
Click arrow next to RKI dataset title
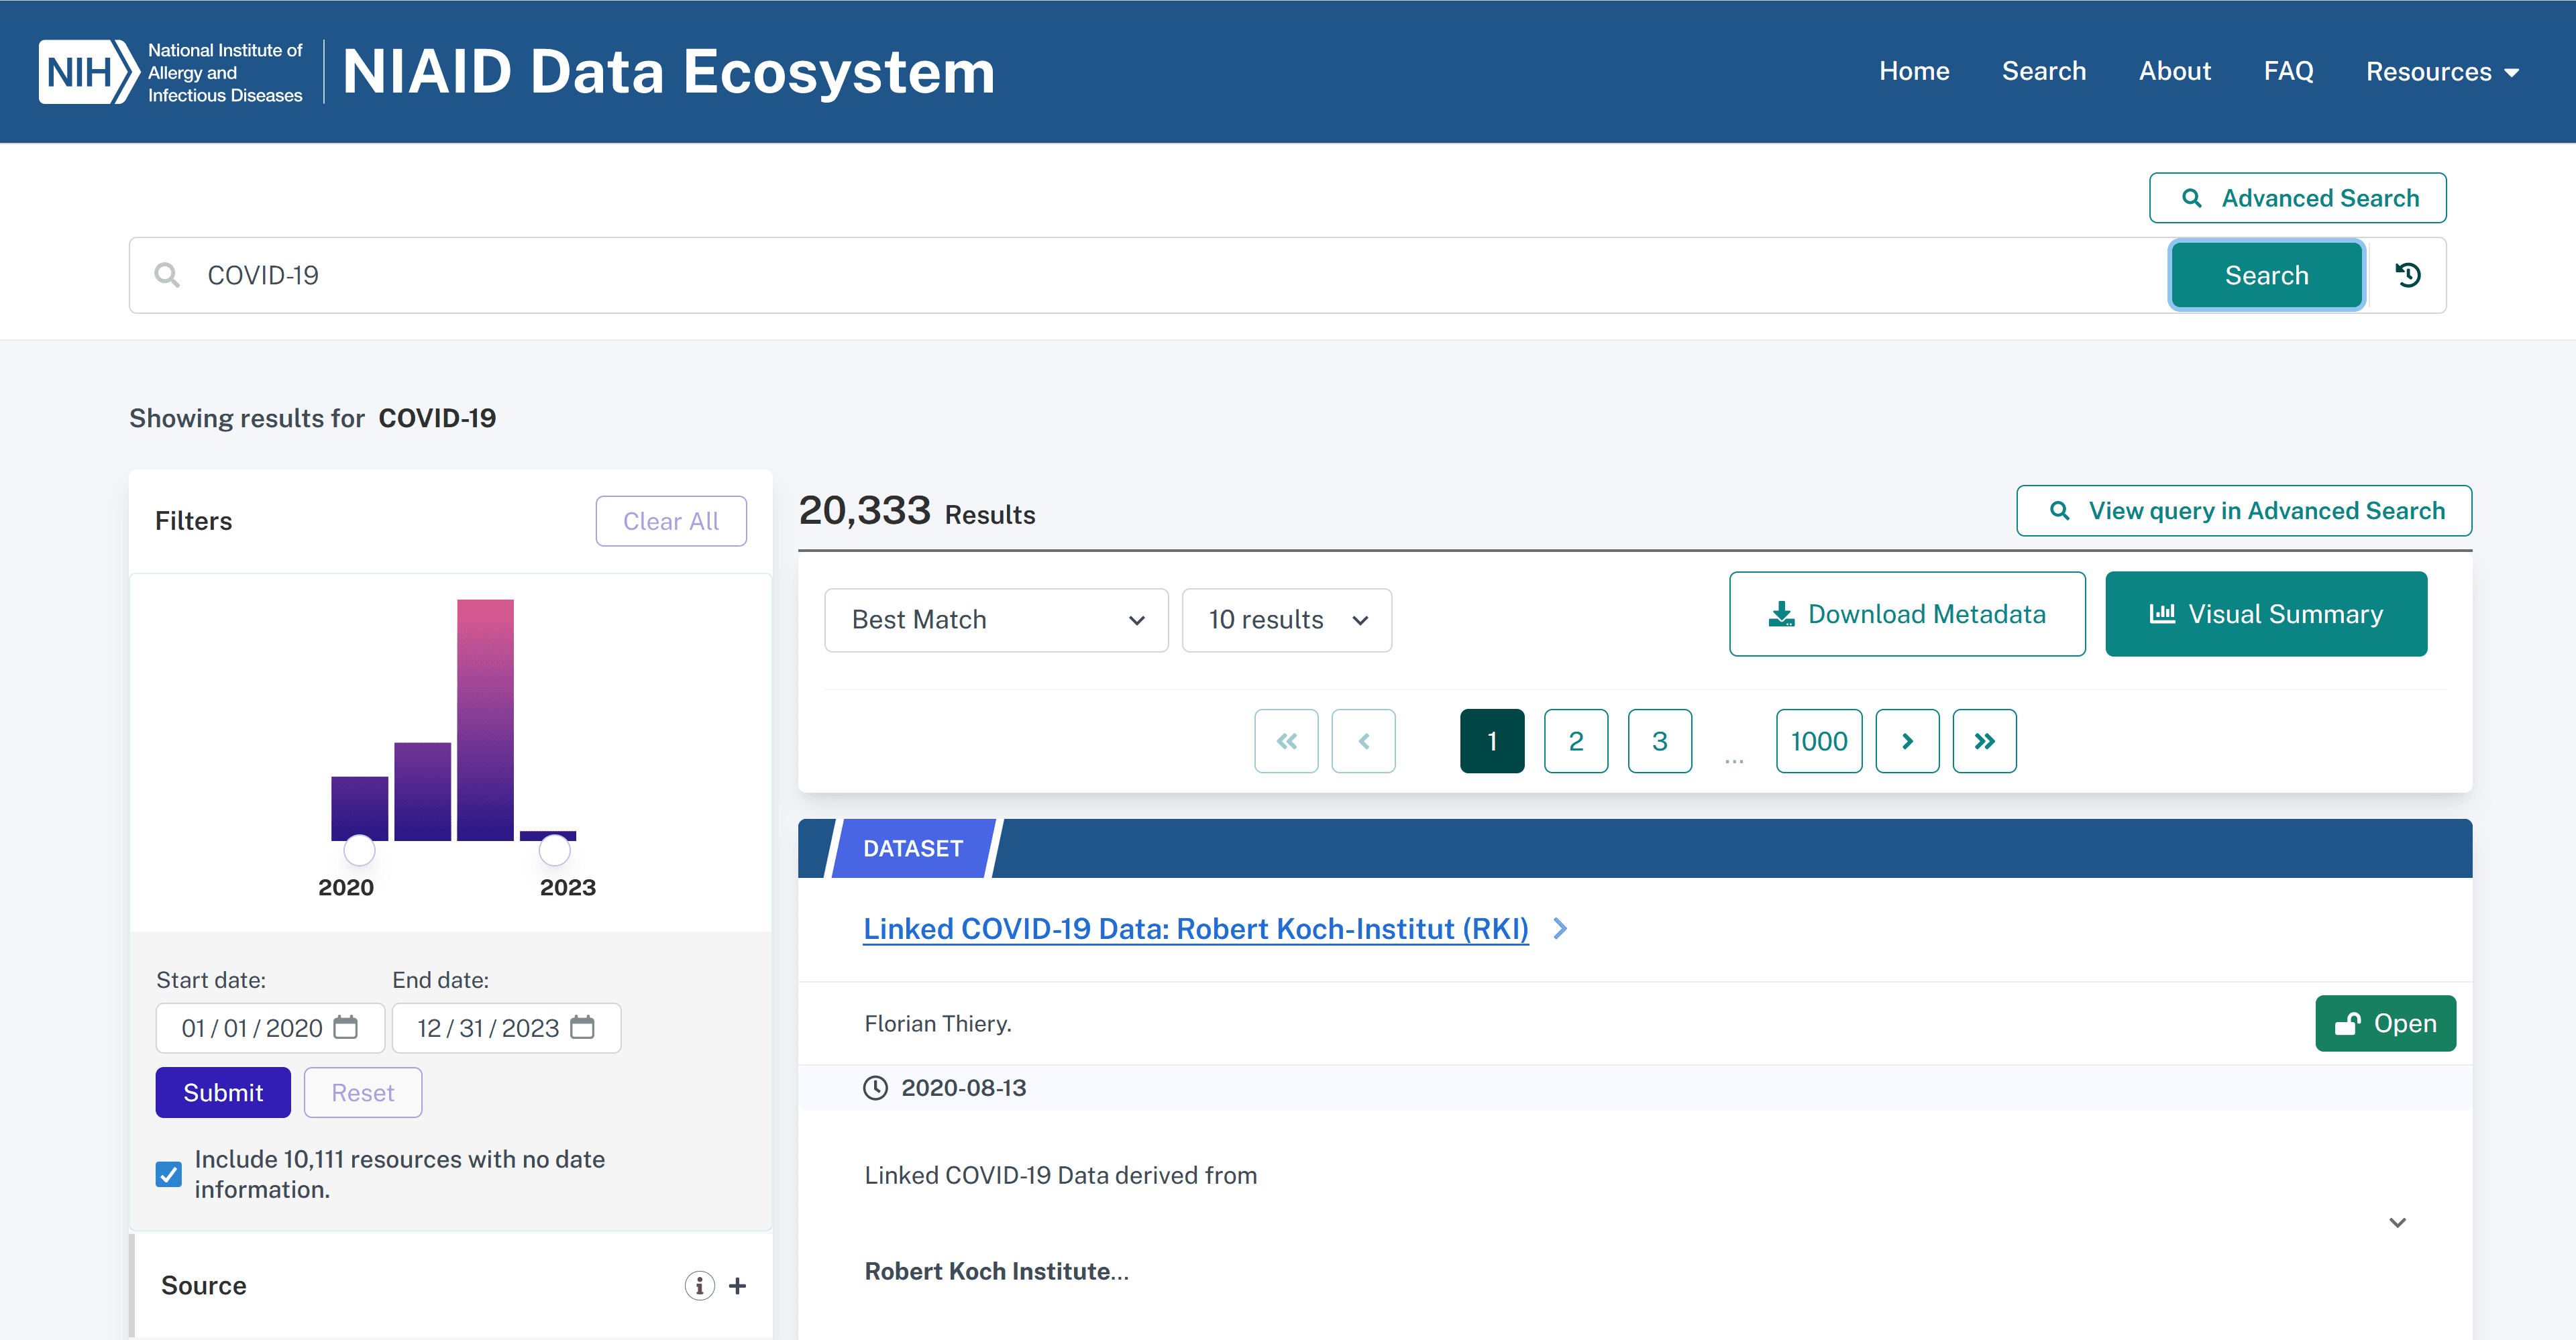1560,929
